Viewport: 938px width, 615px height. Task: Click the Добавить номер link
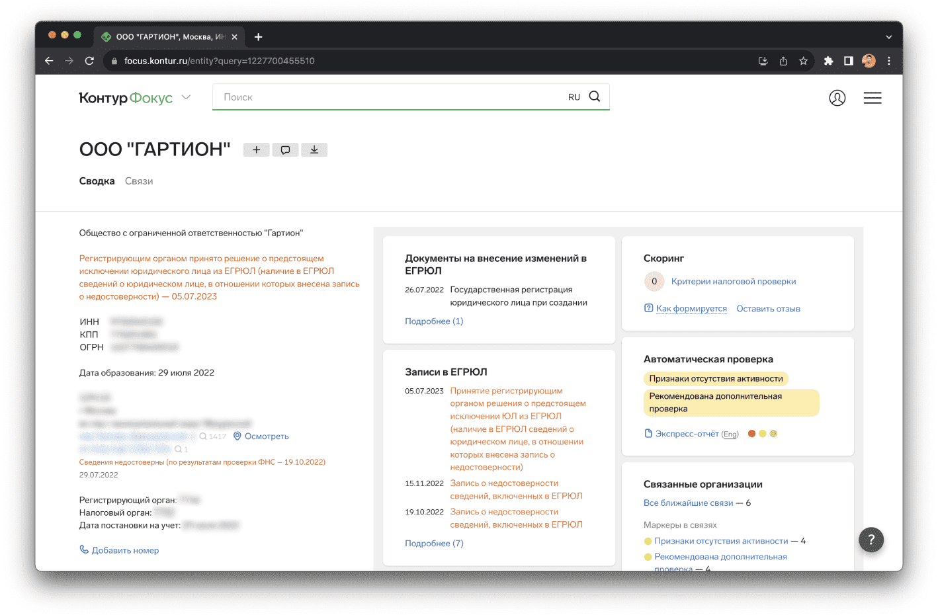click(125, 550)
